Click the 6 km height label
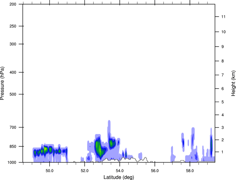 [223, 89]
